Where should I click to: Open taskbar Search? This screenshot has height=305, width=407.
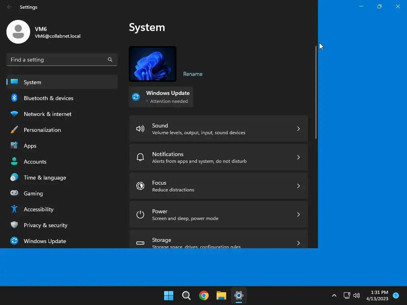tap(186, 295)
